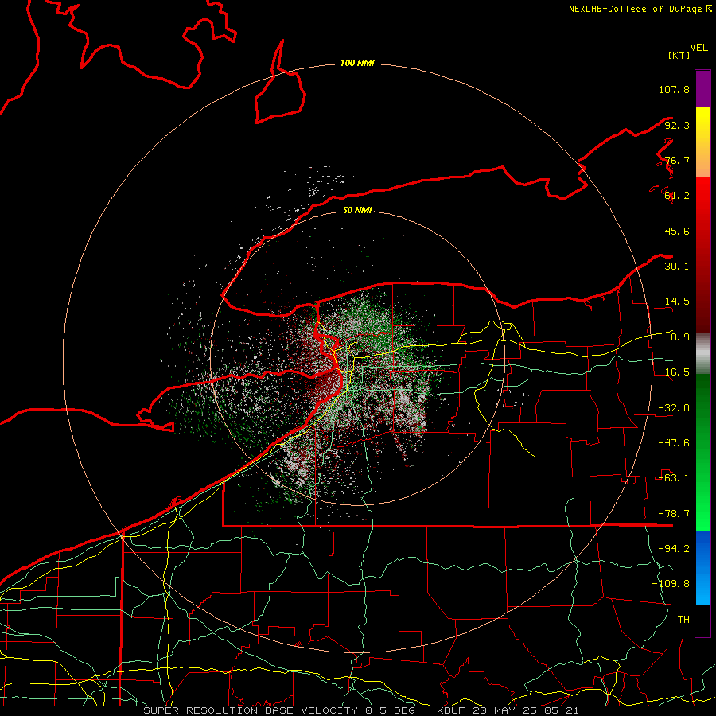
Task: Pick the dark green segment near -32.0
Action: click(x=702, y=408)
